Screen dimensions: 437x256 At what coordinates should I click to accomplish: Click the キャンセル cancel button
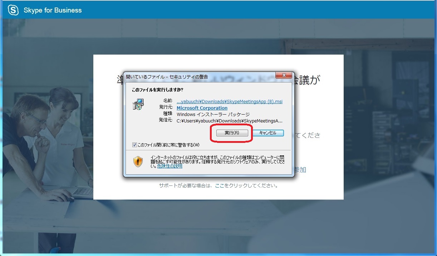click(x=268, y=133)
